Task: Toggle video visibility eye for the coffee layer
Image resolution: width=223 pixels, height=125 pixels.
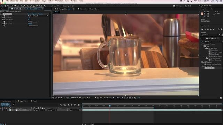Action: click(x=1, y=110)
